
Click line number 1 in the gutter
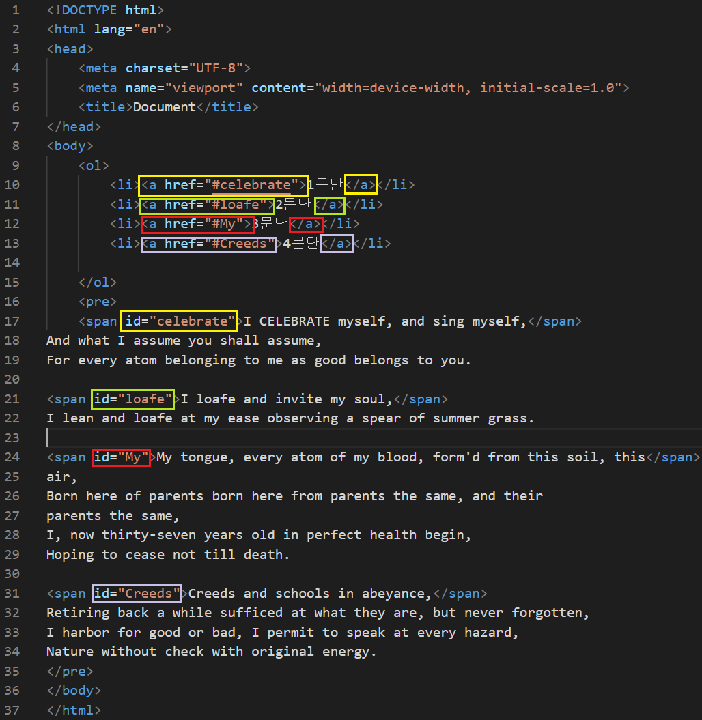tap(16, 10)
